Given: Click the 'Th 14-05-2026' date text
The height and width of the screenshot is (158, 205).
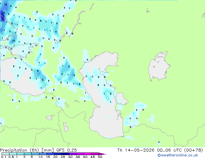Looking at the screenshot, I should 136,150.
